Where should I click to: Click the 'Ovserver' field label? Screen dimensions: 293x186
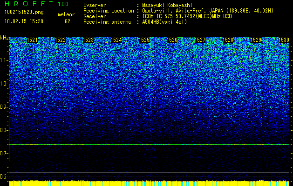coord(95,5)
